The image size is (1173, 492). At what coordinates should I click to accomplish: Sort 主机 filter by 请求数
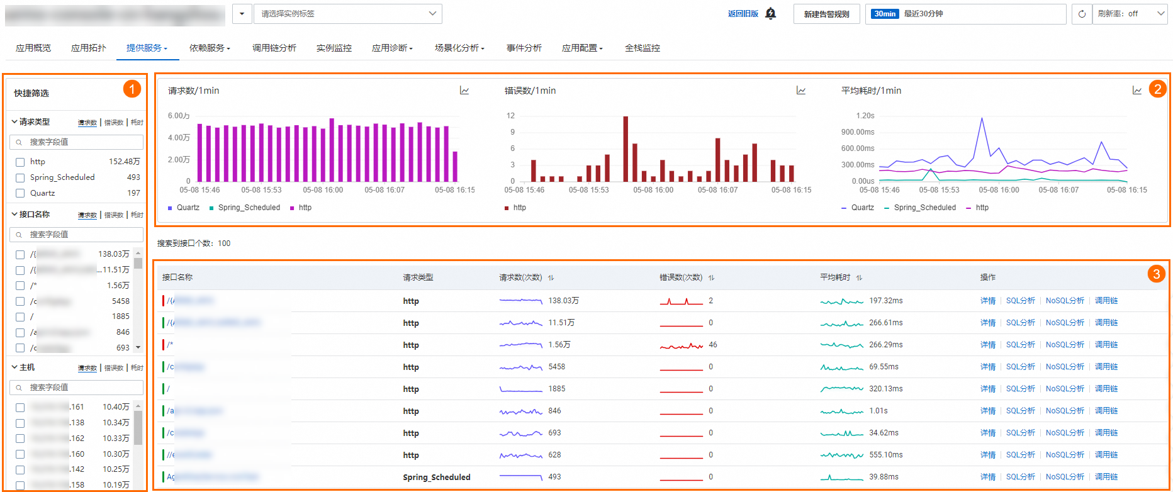(87, 368)
